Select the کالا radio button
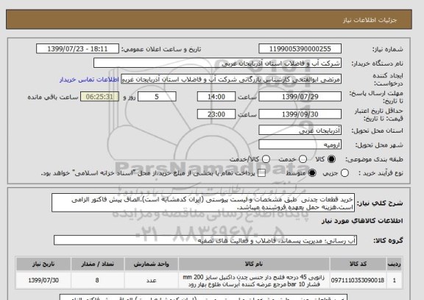The height and width of the screenshot is (300, 424). pyautogui.click(x=331, y=159)
